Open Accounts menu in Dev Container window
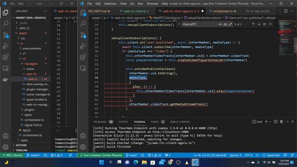 pyautogui.click(x=83, y=136)
